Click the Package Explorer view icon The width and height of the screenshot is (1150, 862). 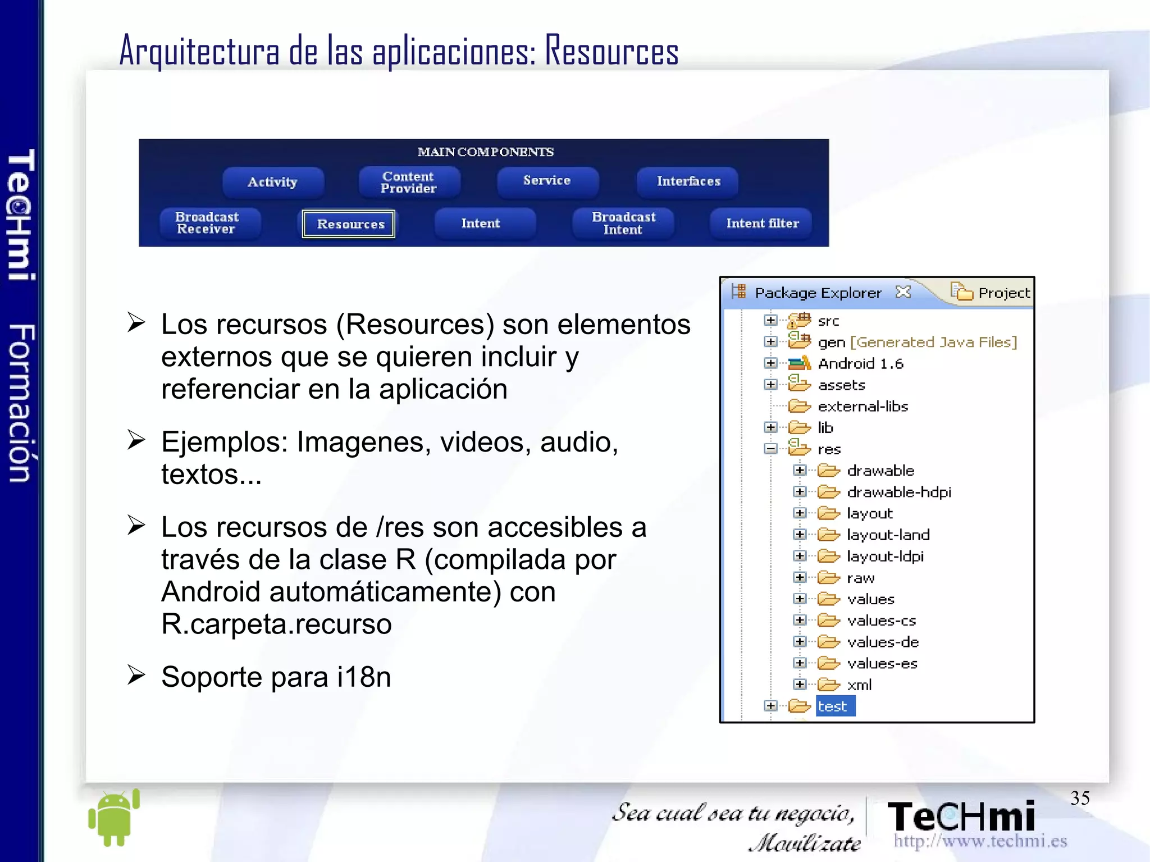(739, 291)
